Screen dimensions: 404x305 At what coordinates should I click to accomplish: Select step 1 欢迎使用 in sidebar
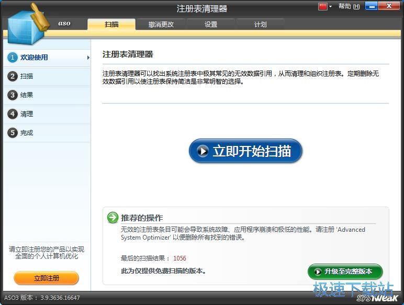pos(47,58)
